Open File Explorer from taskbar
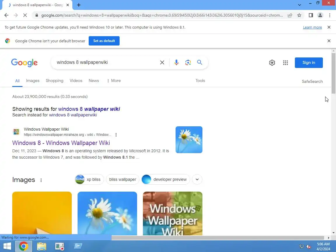The height and width of the screenshot is (252, 336). [42, 246]
